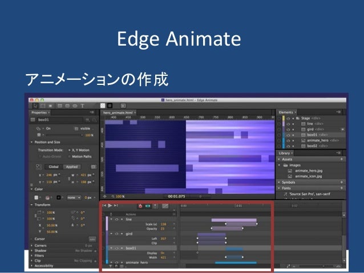Select animate_icon.jpg in Library
This screenshot has width=364, height=273.
coord(308,176)
